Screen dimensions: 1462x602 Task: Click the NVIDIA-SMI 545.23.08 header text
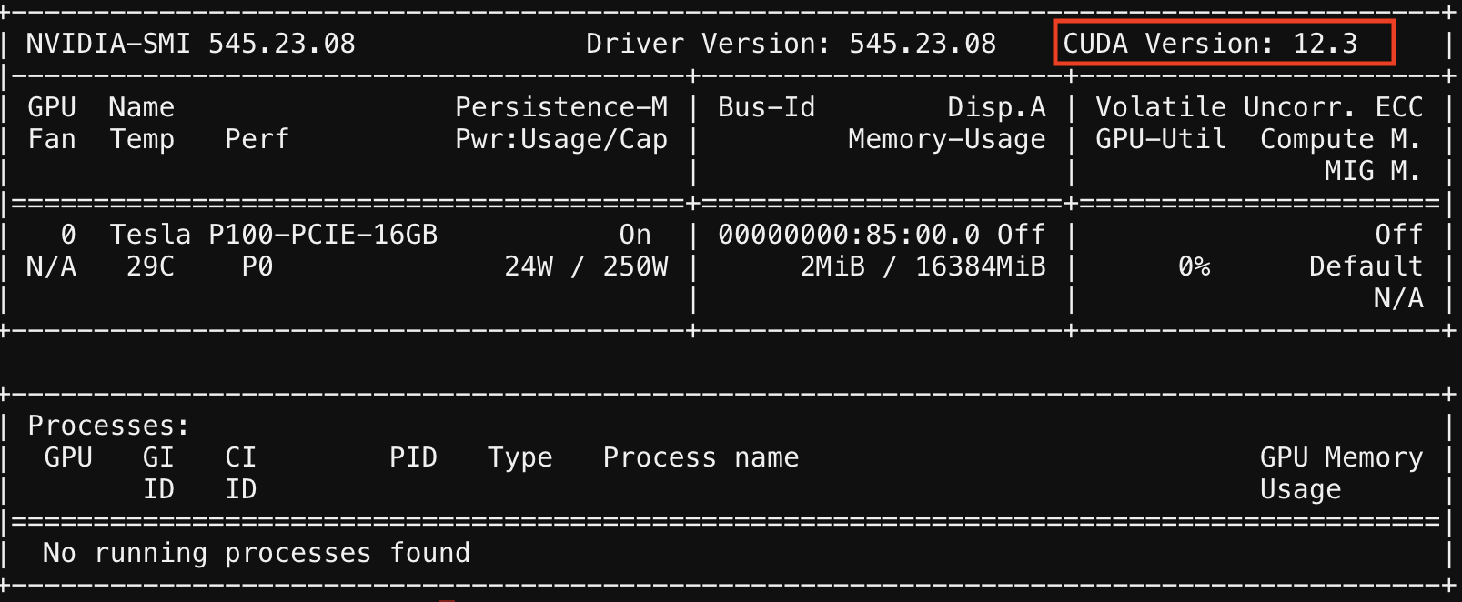(190, 44)
